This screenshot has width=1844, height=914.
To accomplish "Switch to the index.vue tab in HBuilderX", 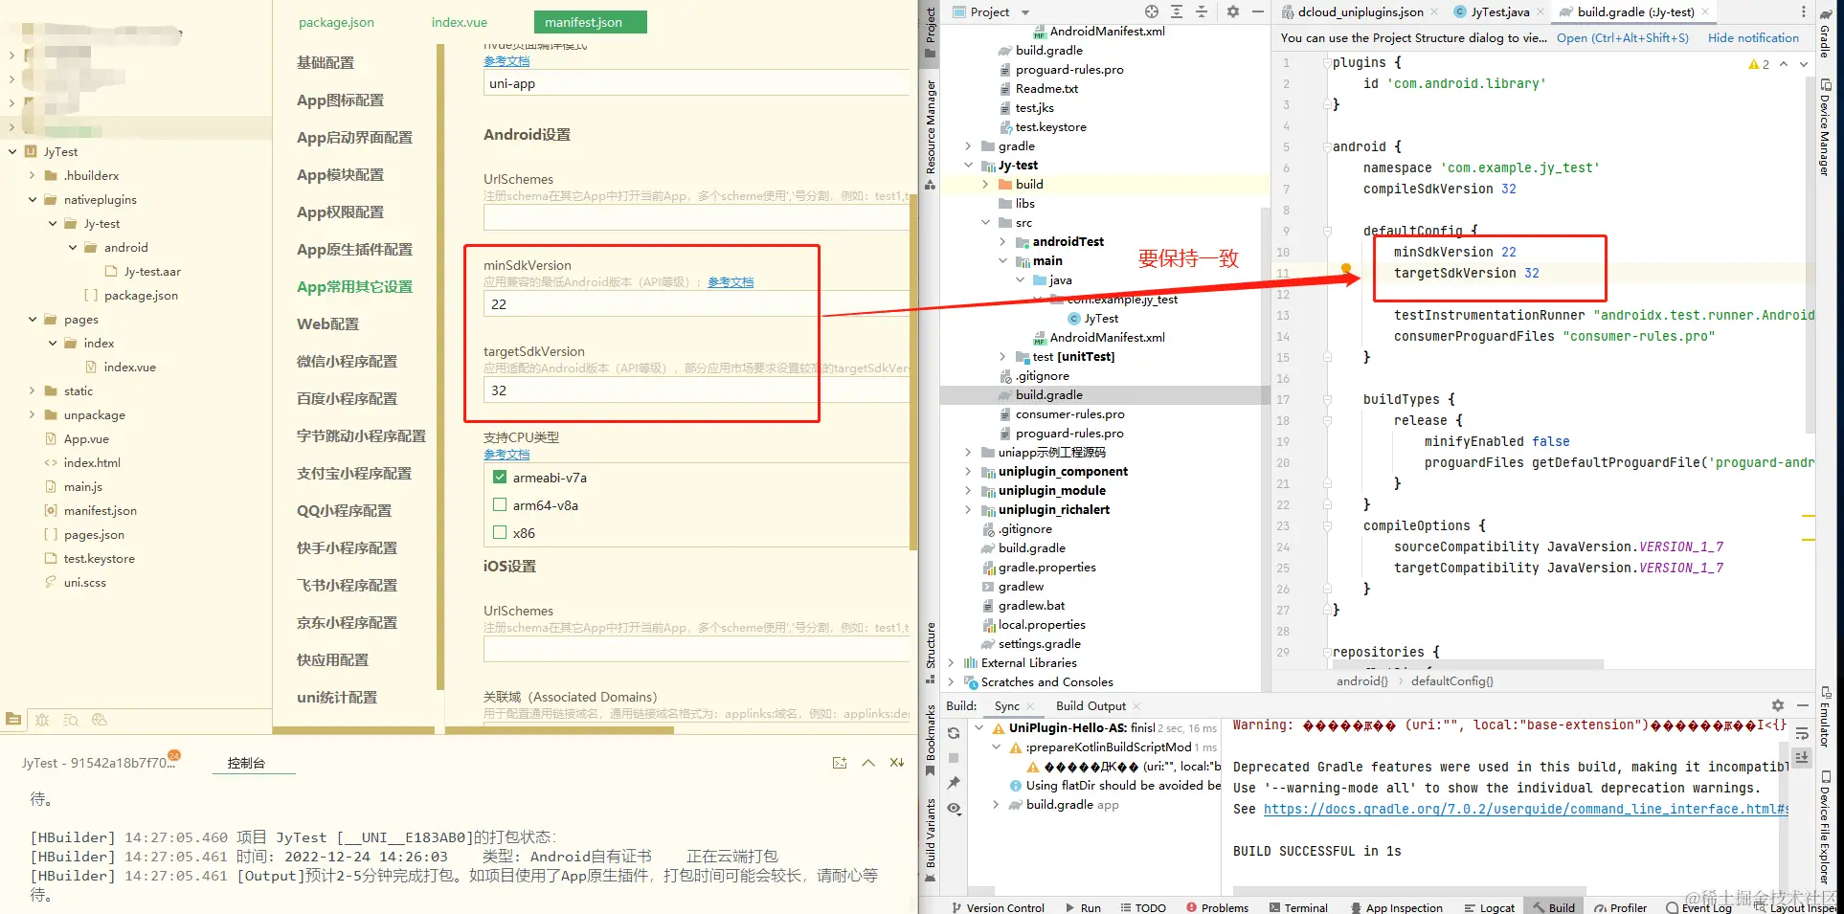I will pos(460,22).
